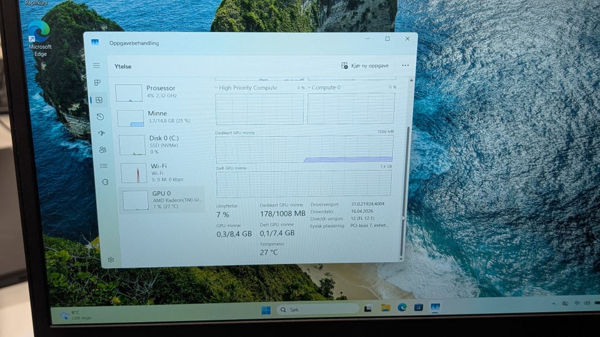Show hidden system tray icons chevron

click(x=553, y=303)
